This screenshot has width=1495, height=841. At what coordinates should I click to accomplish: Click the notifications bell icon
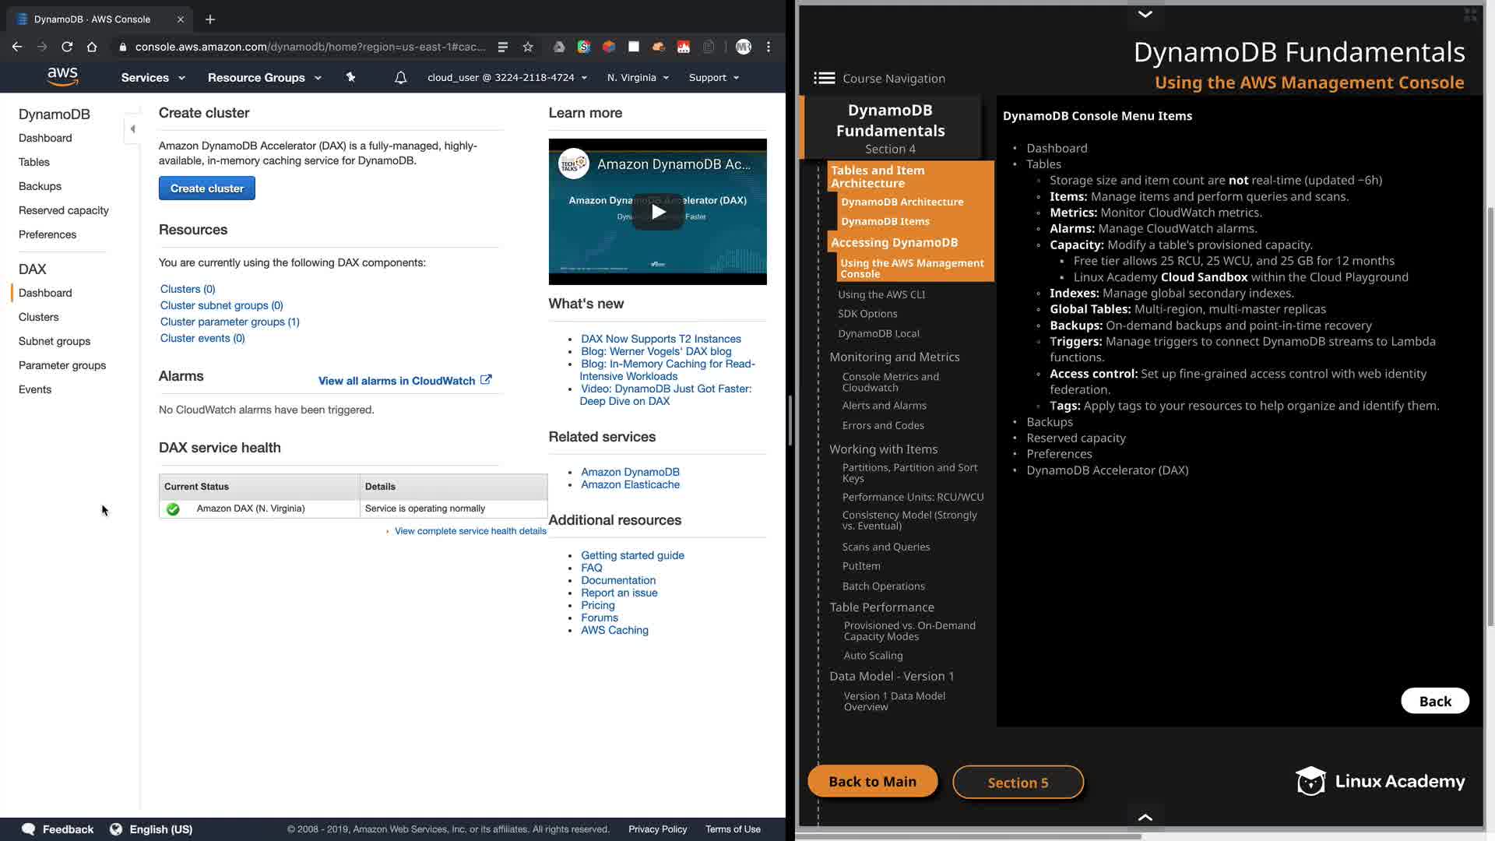pyautogui.click(x=400, y=78)
